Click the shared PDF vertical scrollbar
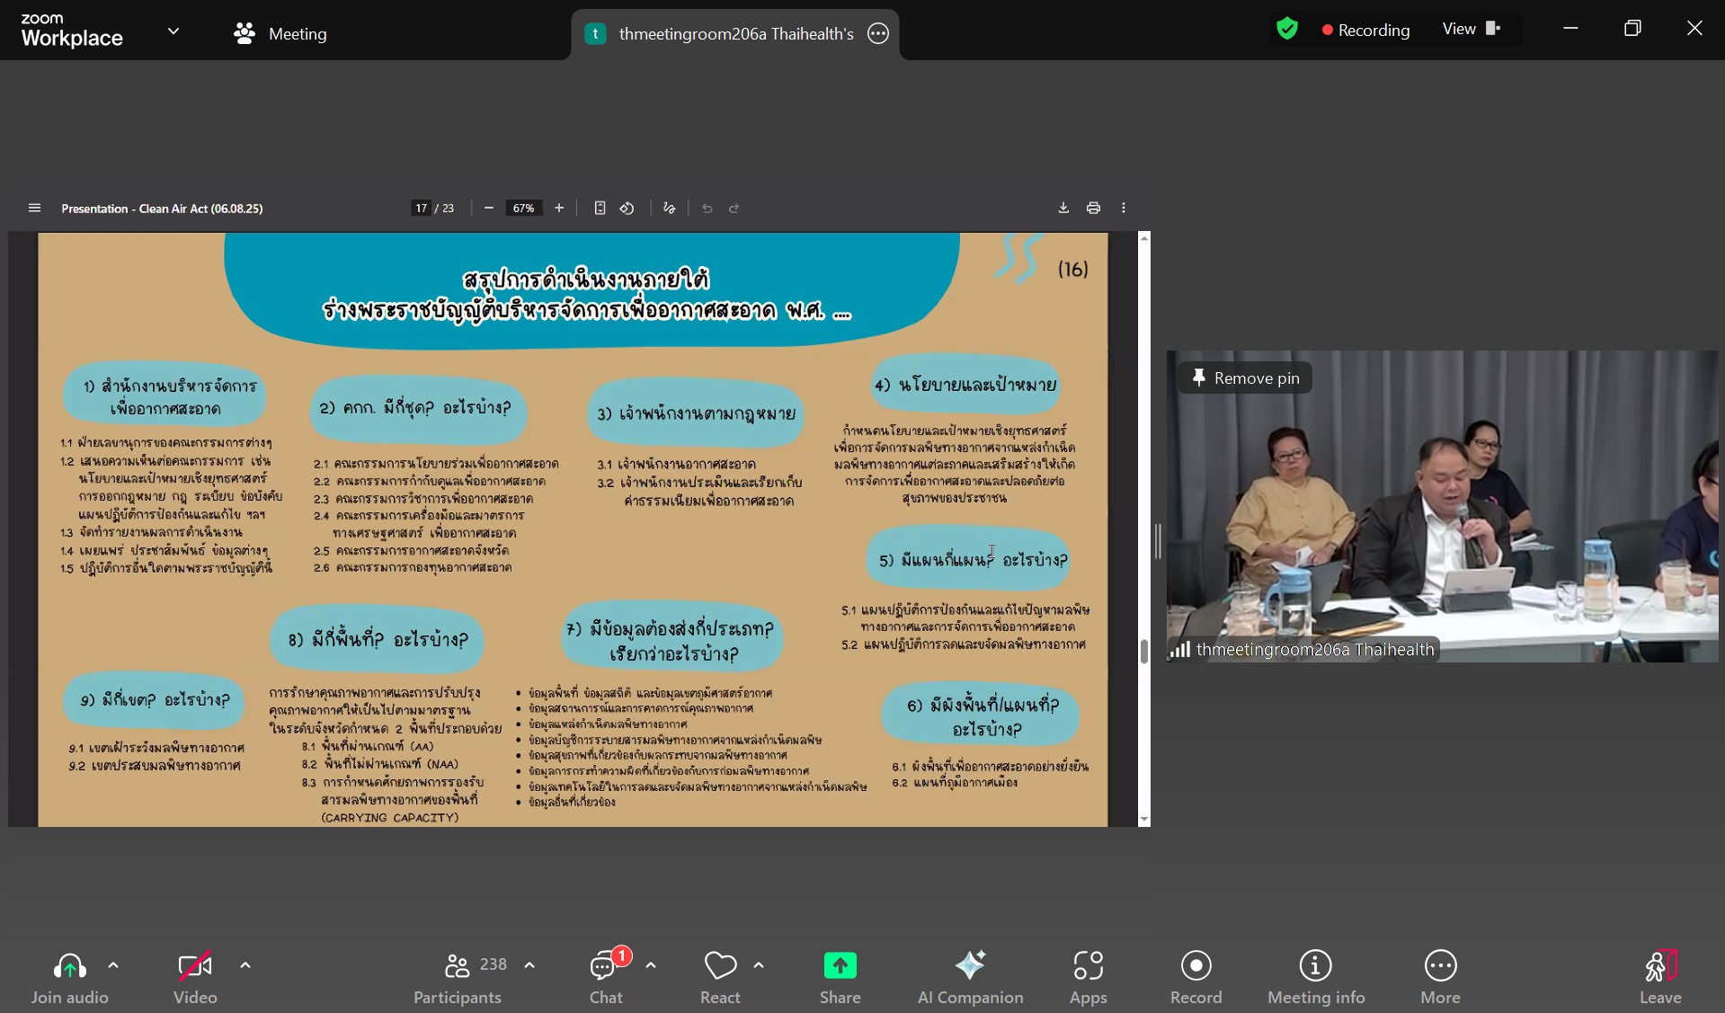The width and height of the screenshot is (1725, 1013). tap(1143, 651)
